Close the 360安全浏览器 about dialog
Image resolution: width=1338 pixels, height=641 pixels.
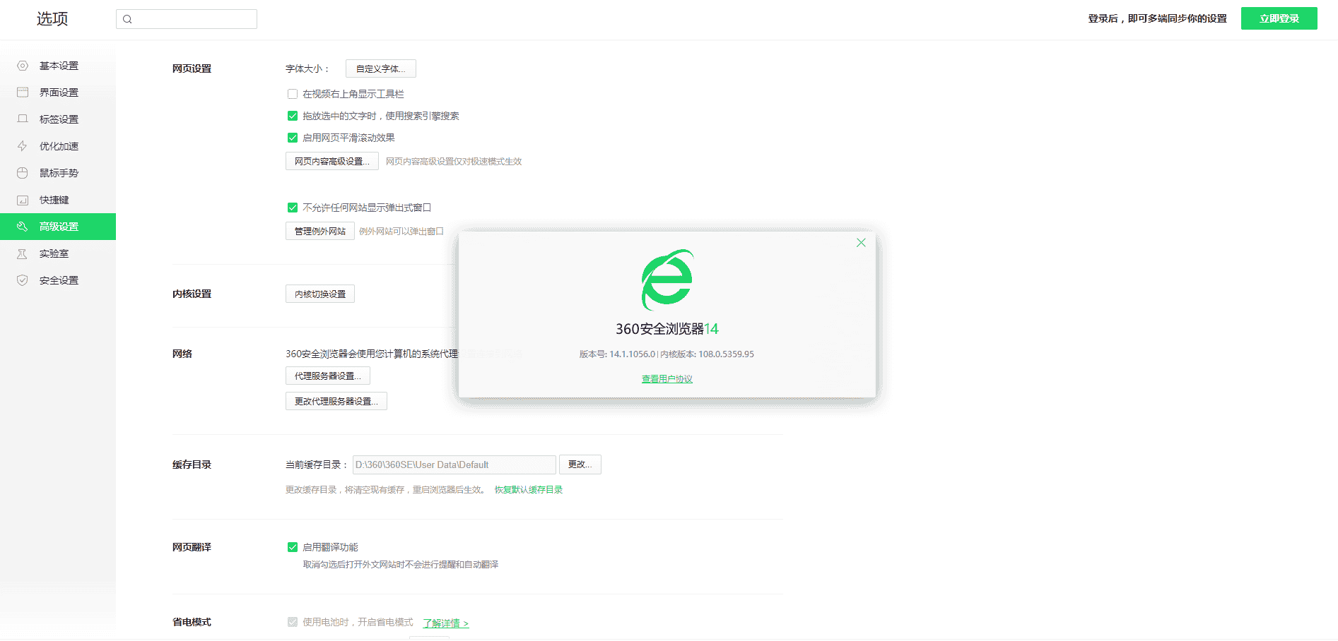point(861,243)
